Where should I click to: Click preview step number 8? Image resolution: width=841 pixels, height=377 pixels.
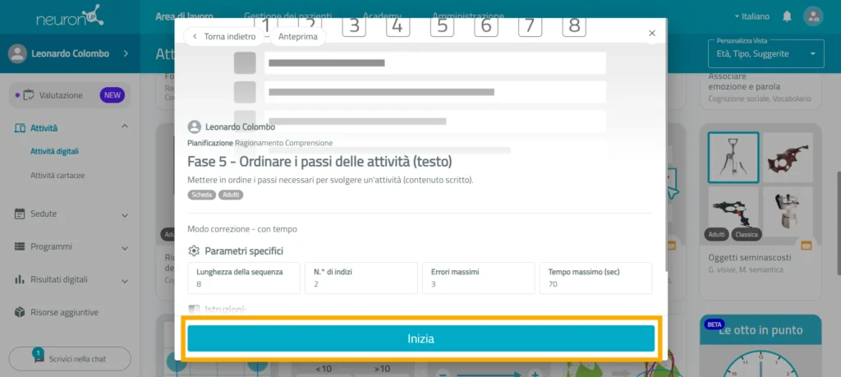(574, 25)
